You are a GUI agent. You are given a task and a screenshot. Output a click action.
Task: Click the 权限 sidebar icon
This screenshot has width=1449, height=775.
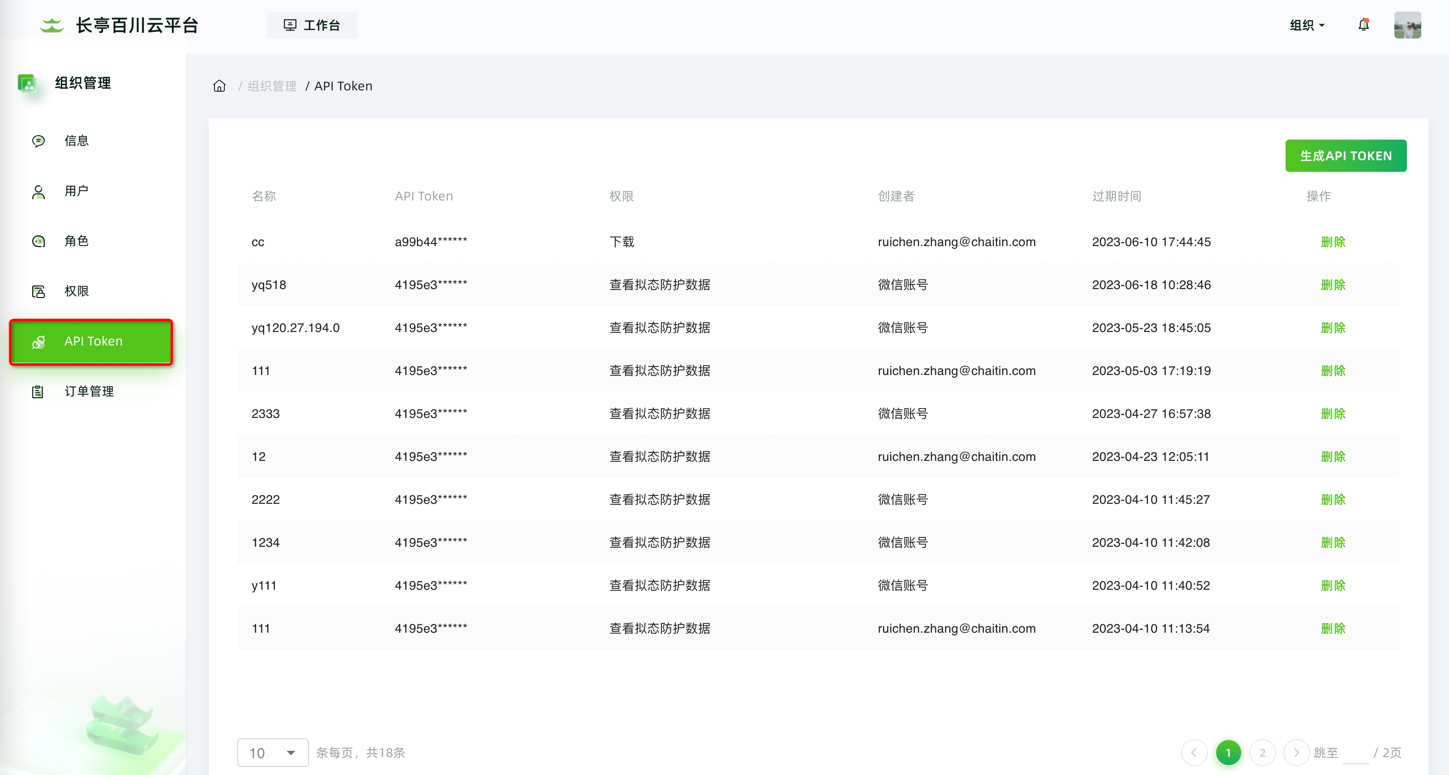[38, 292]
